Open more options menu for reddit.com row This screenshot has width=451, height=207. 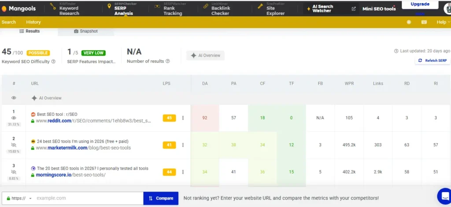[x=183, y=118]
